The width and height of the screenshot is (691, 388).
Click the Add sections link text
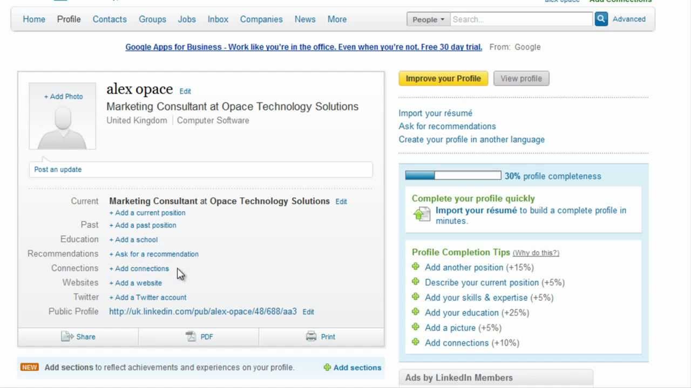coord(357,368)
